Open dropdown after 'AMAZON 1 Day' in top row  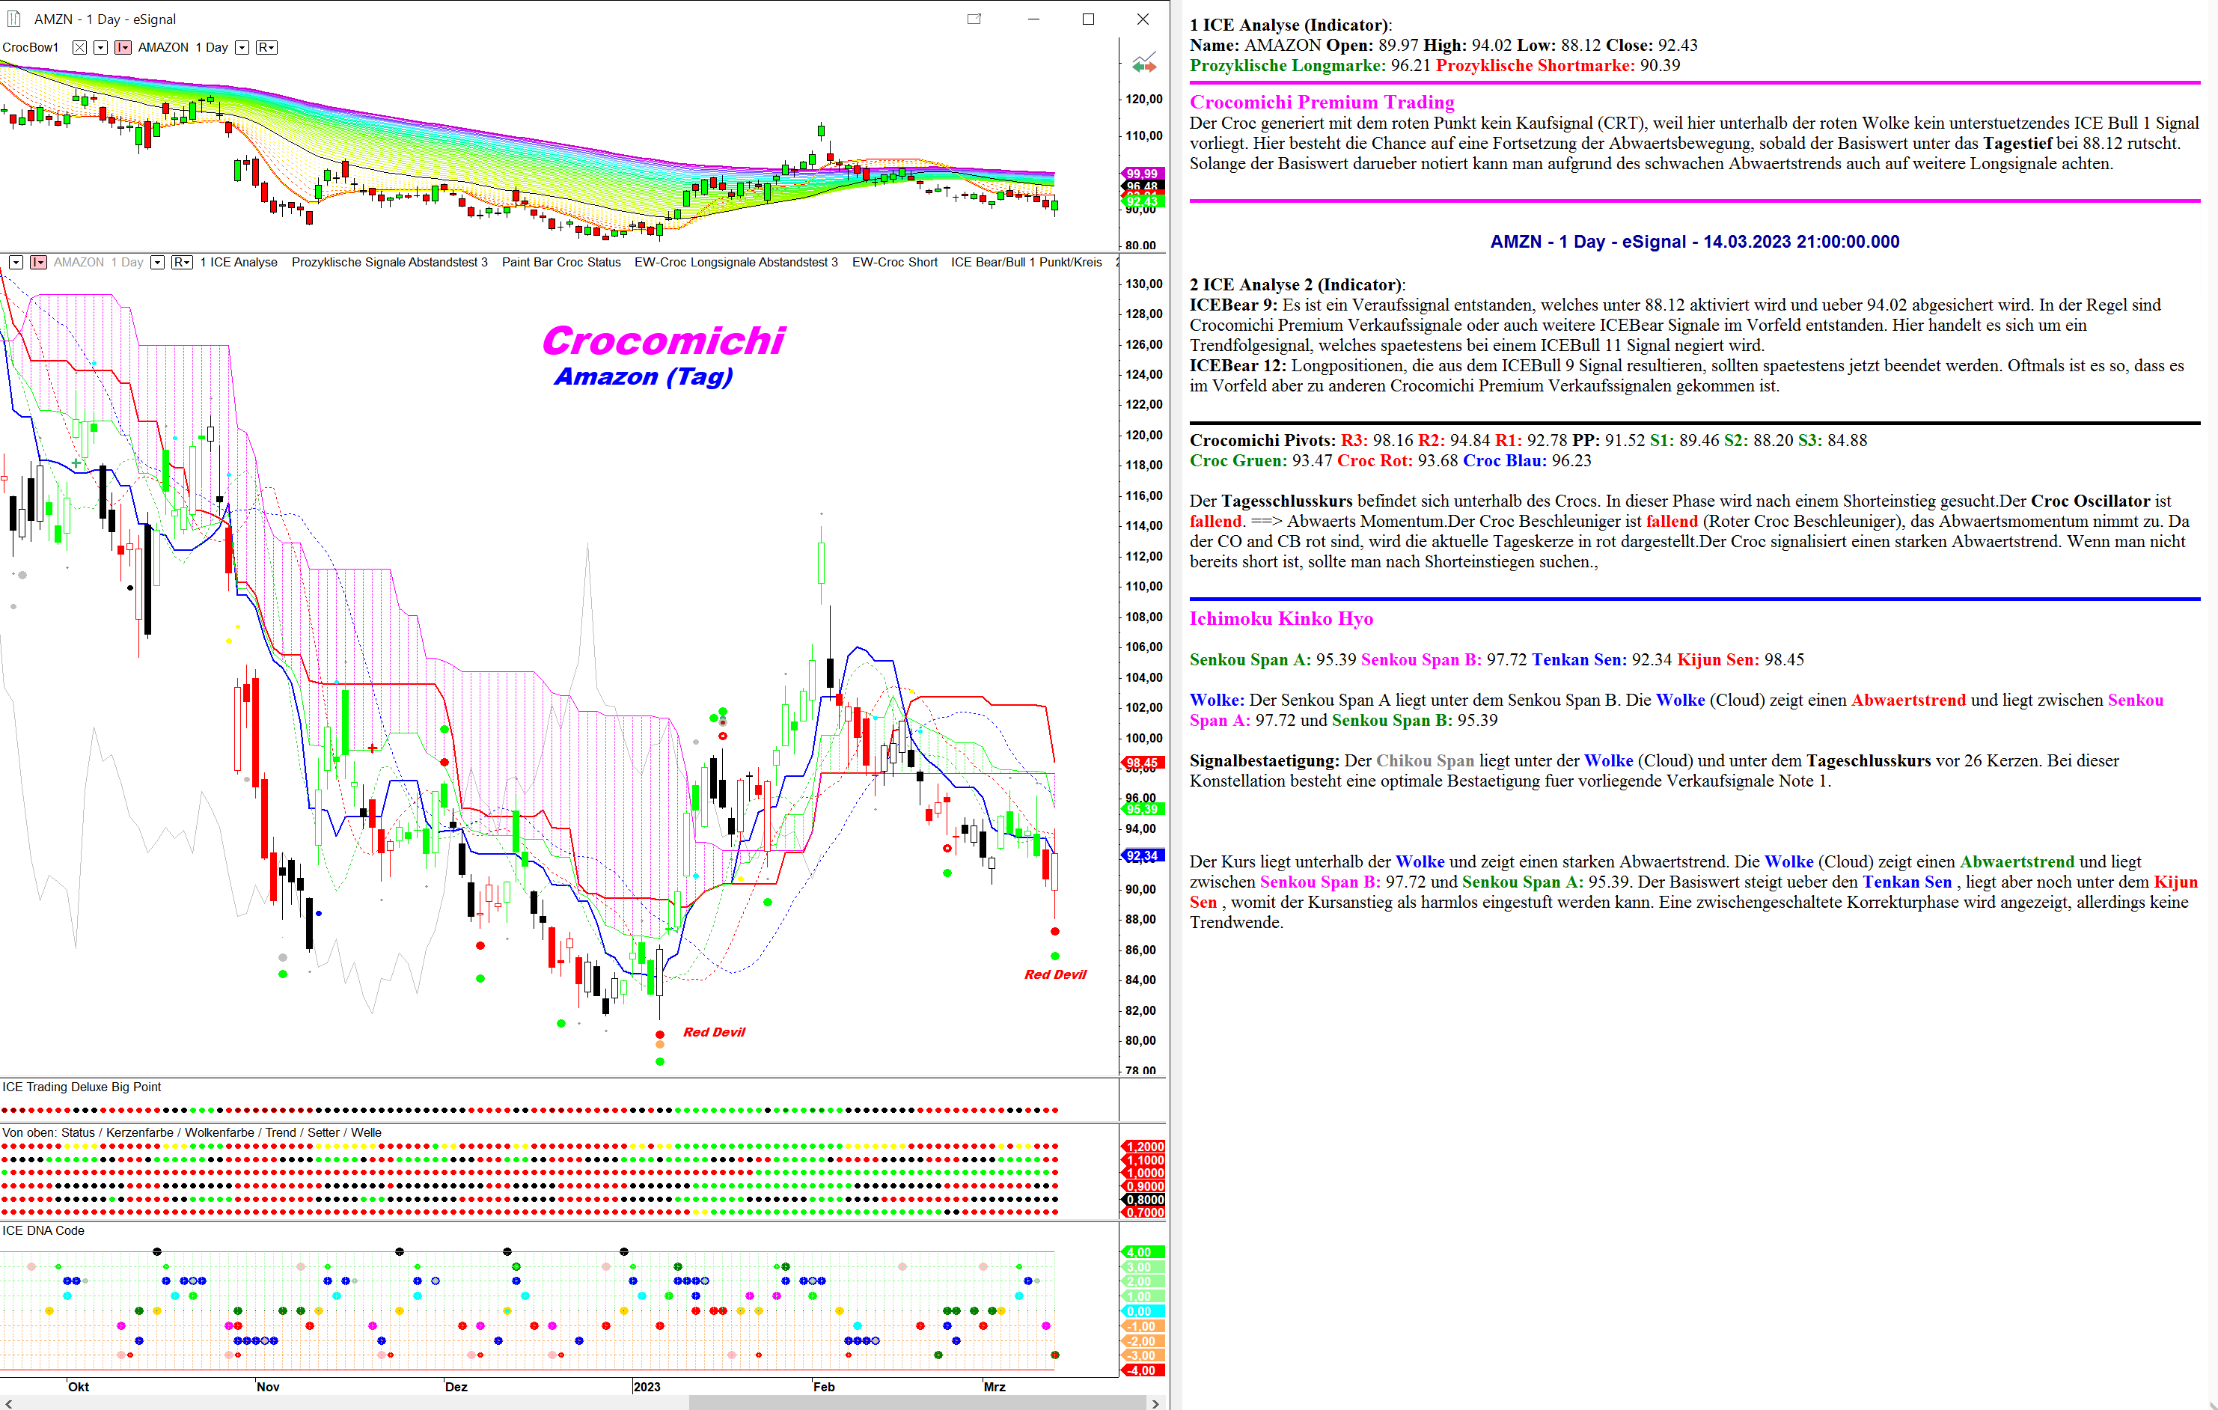[x=241, y=47]
